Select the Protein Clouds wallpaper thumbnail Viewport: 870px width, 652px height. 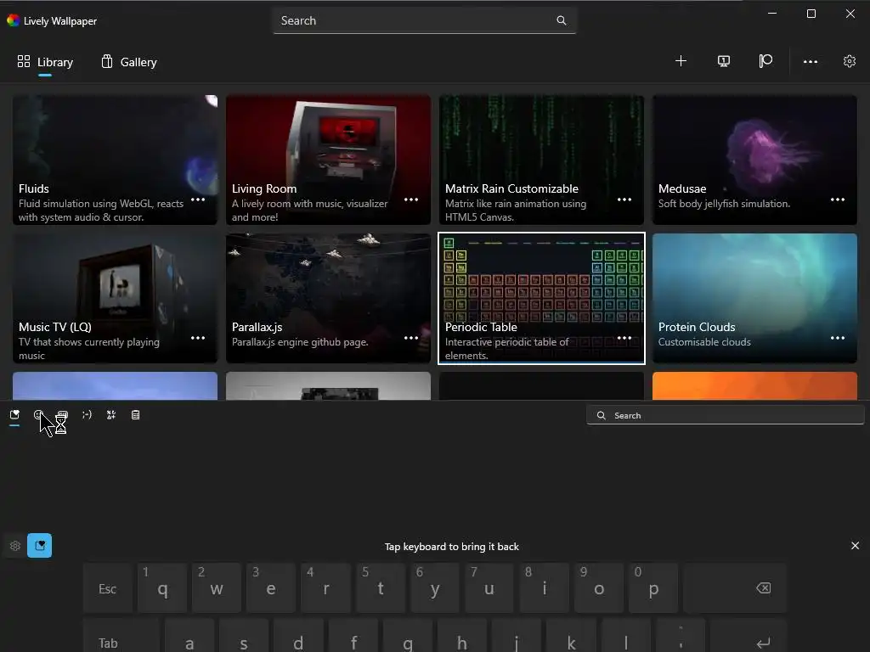754,298
